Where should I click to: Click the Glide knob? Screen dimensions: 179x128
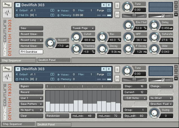pos(154,49)
